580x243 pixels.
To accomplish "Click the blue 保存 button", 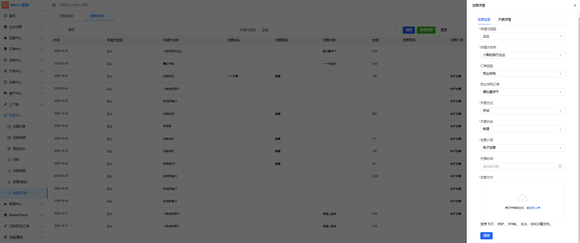I will point(486,235).
